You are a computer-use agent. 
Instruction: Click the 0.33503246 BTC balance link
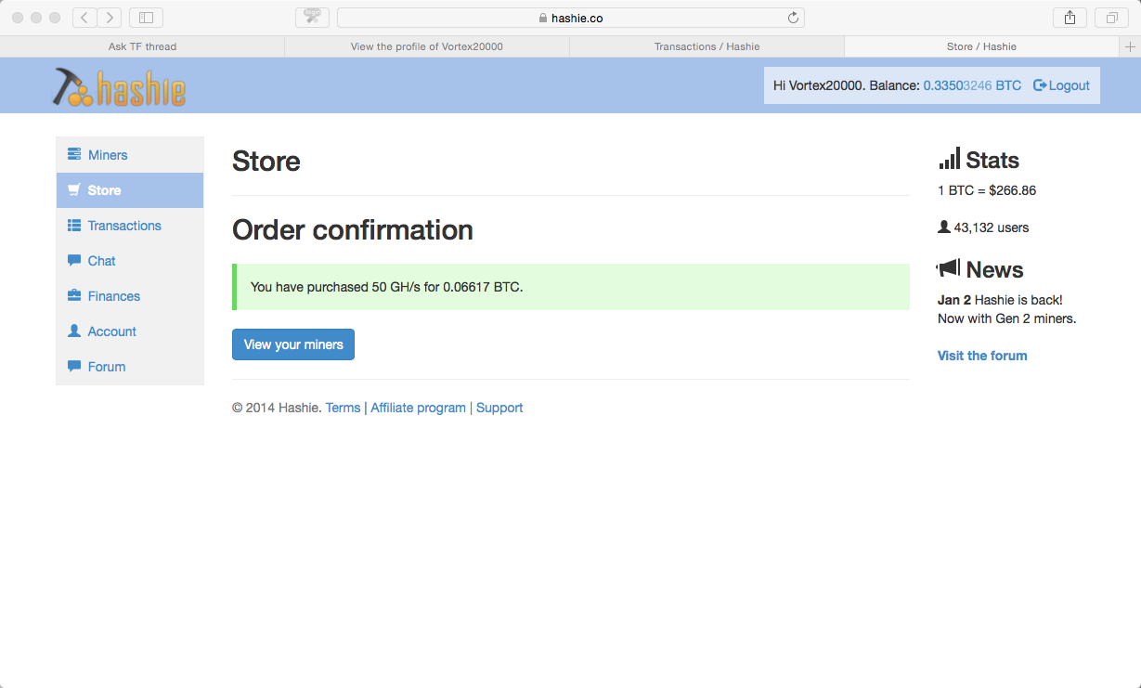[972, 85]
